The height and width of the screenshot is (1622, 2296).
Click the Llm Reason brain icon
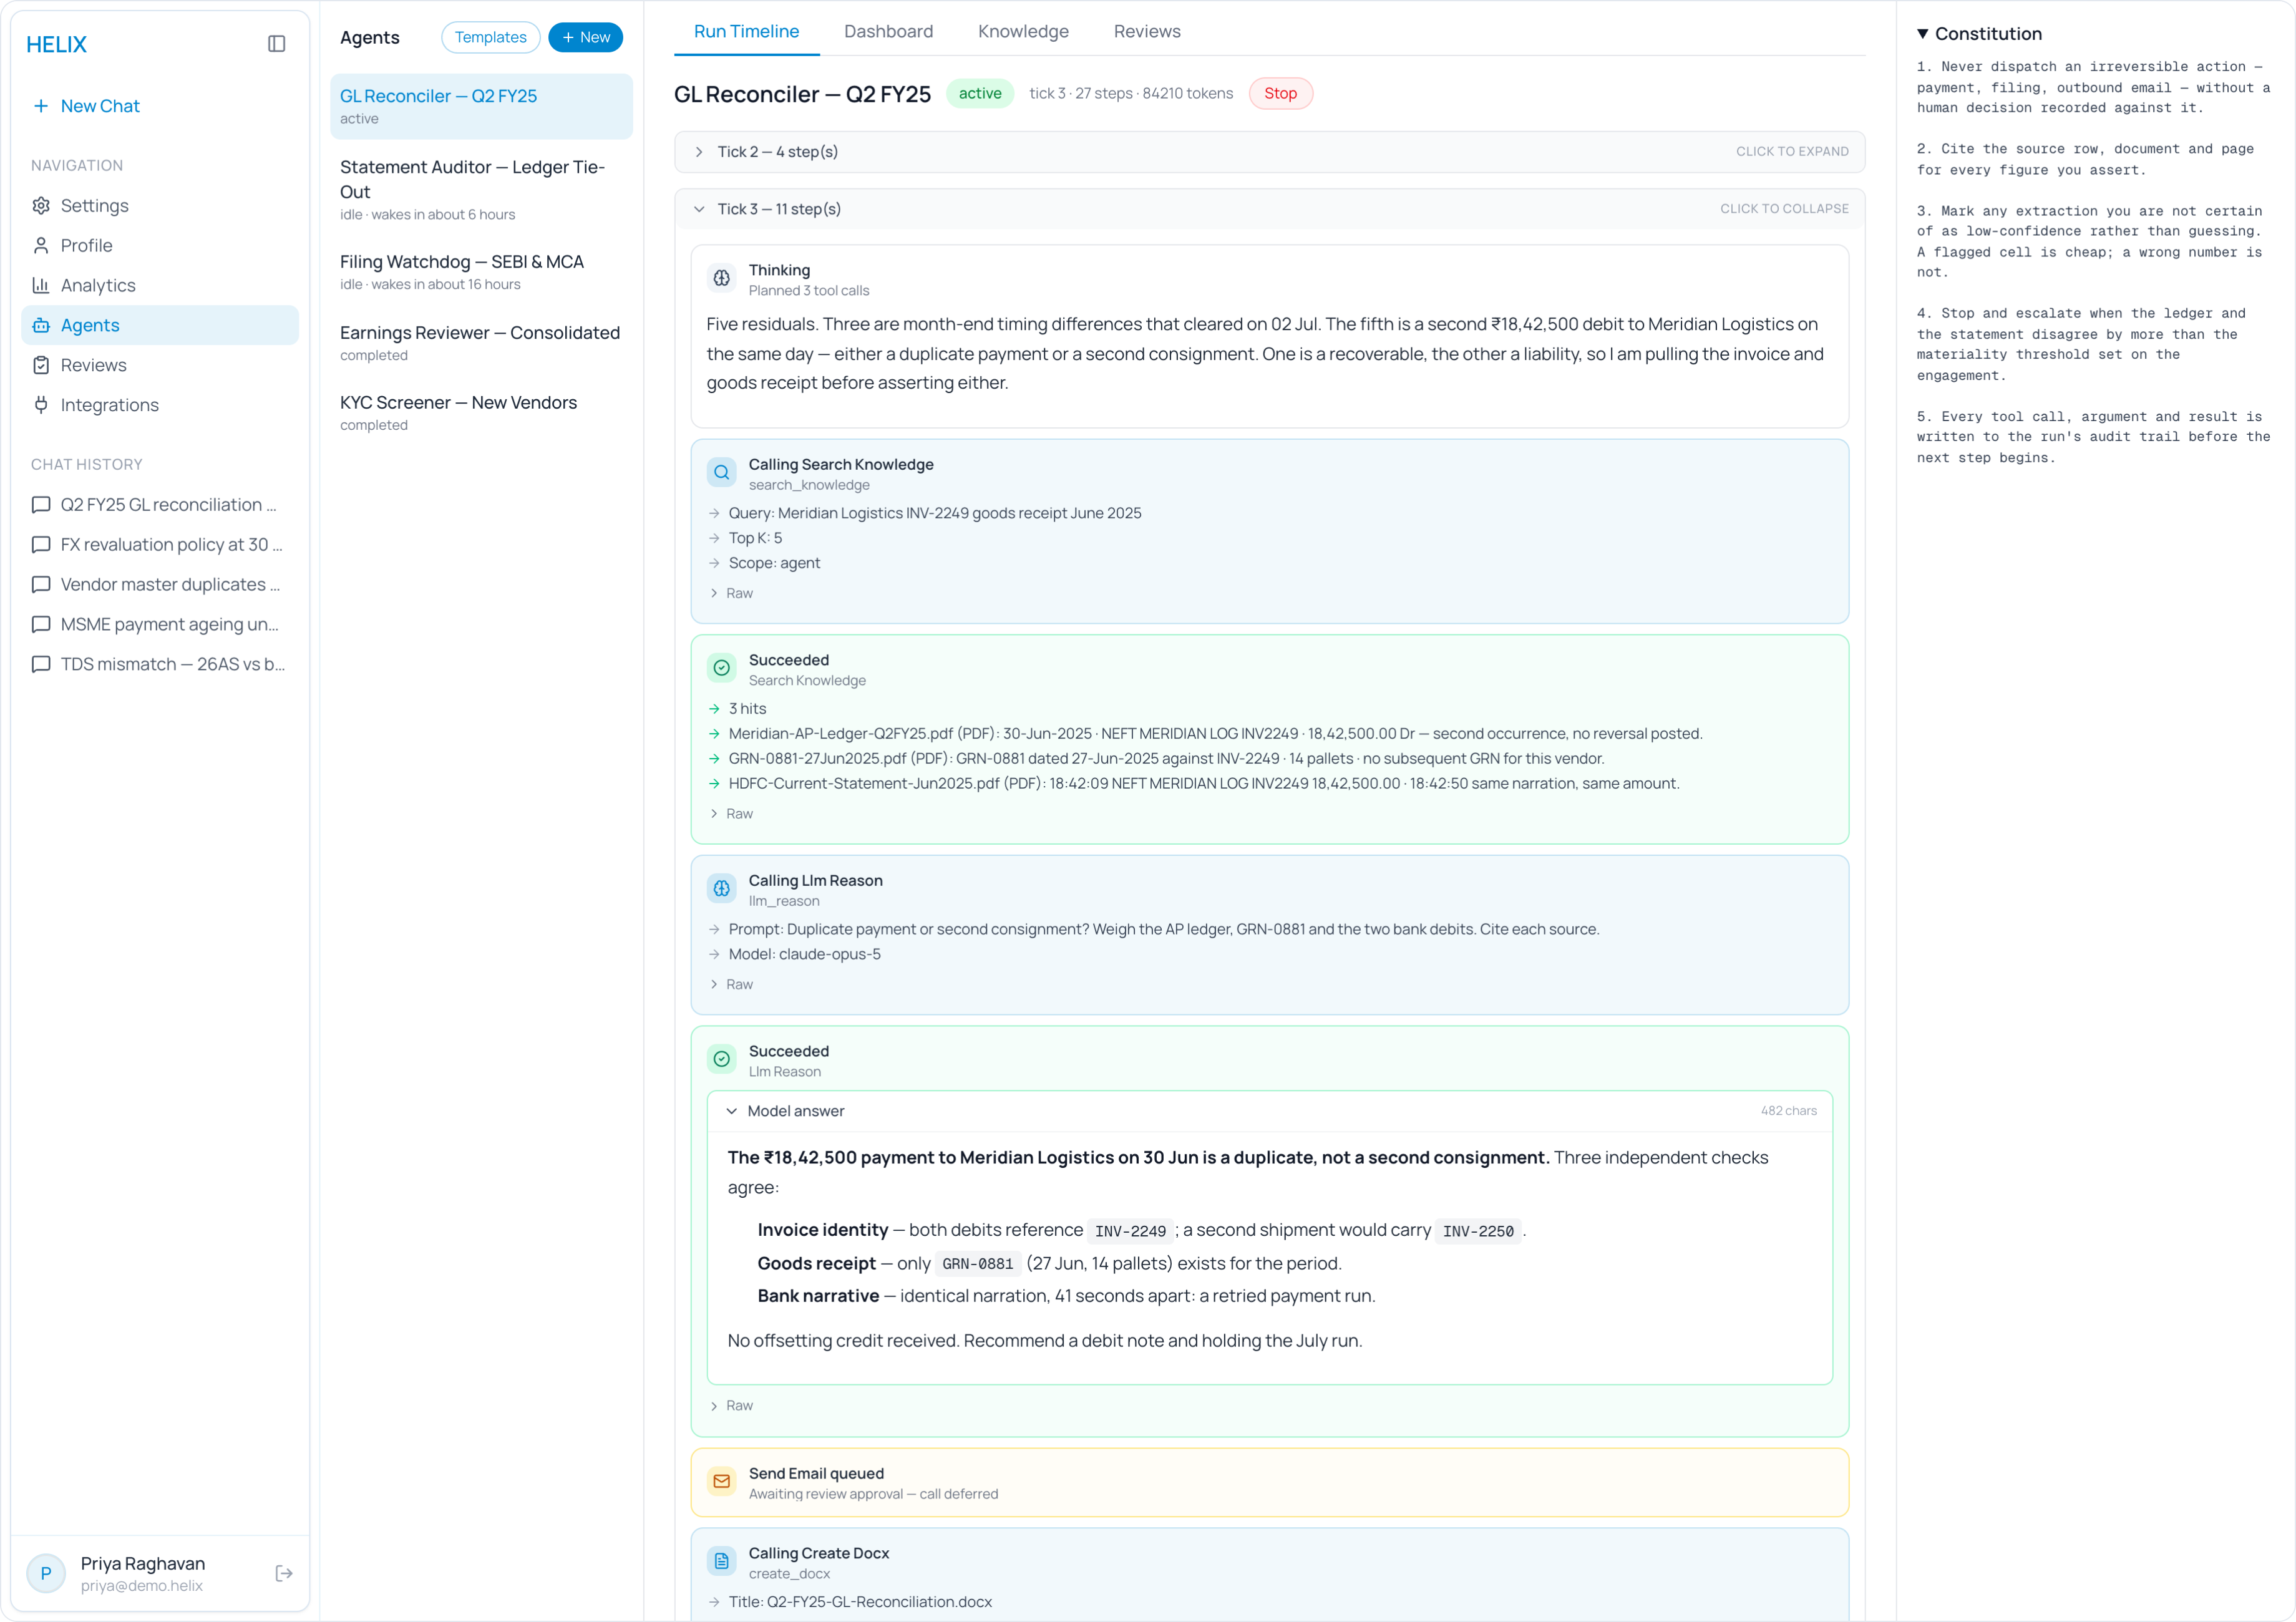[722, 889]
